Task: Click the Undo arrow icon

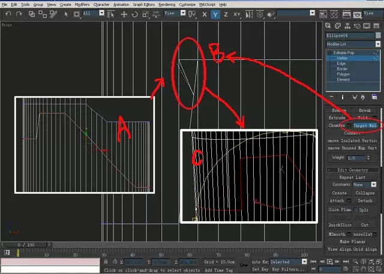Action: tap(8, 14)
